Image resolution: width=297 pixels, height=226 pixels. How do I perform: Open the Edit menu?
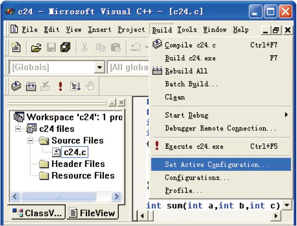tap(52, 30)
